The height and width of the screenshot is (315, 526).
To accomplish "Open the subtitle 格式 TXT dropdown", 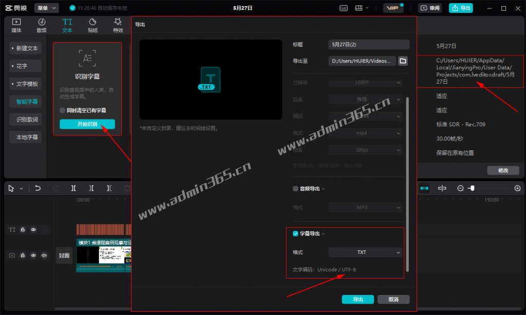I will pos(365,252).
